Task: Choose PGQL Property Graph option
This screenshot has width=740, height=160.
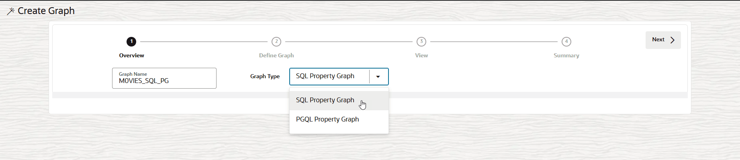Action: [339, 119]
